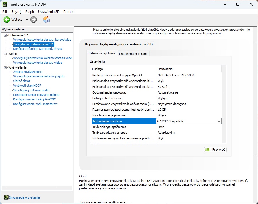Screen dimensions: 258x204
Task: Open the Edytuj menu
Action: (16, 12)
